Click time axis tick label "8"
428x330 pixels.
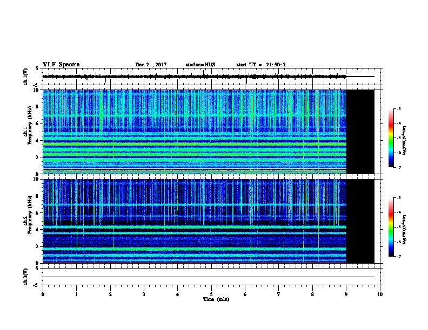coord(312,294)
